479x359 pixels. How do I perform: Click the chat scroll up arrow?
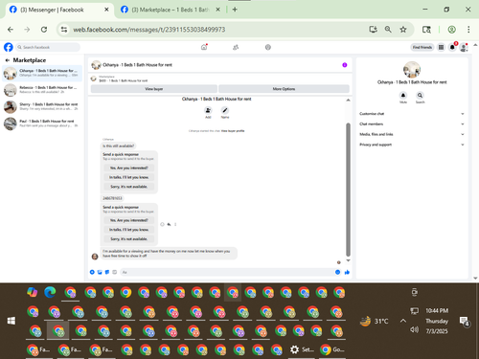(x=348, y=101)
